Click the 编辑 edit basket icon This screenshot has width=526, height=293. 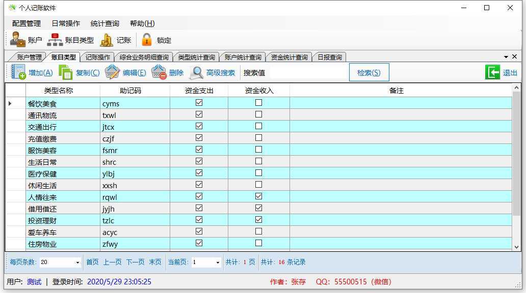112,72
